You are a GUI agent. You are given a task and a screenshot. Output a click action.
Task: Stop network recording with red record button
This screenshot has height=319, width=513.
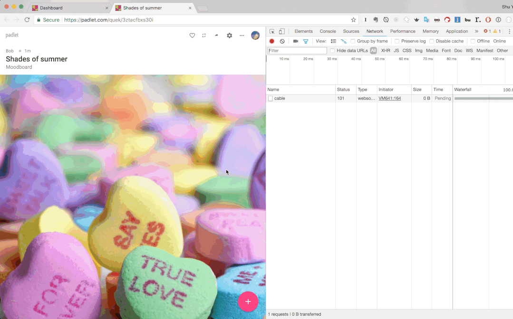coord(271,41)
